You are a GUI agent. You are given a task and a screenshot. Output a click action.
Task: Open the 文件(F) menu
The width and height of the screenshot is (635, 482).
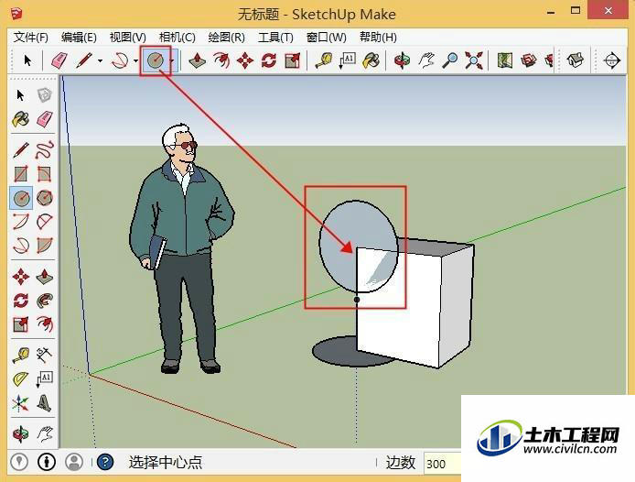(31, 38)
